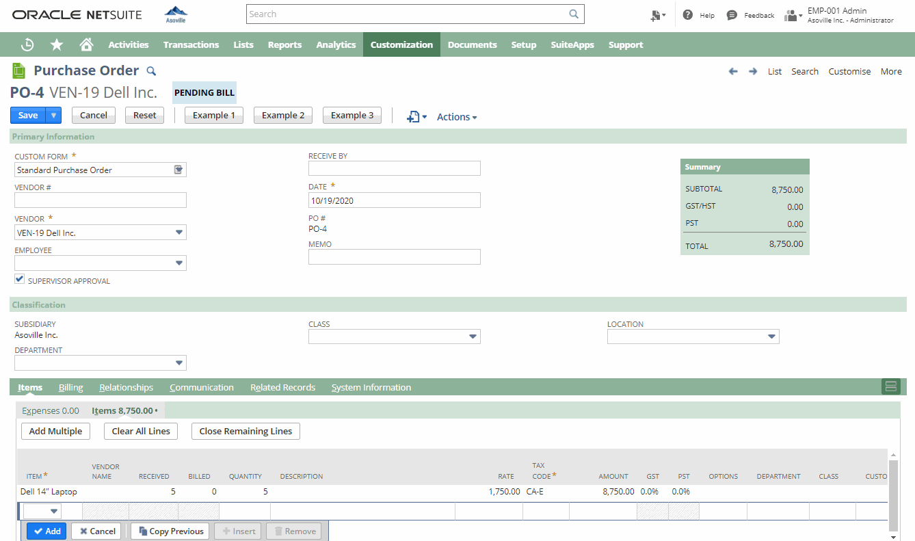Click the Receive By date field
The width and height of the screenshot is (915, 541).
pos(395,168)
